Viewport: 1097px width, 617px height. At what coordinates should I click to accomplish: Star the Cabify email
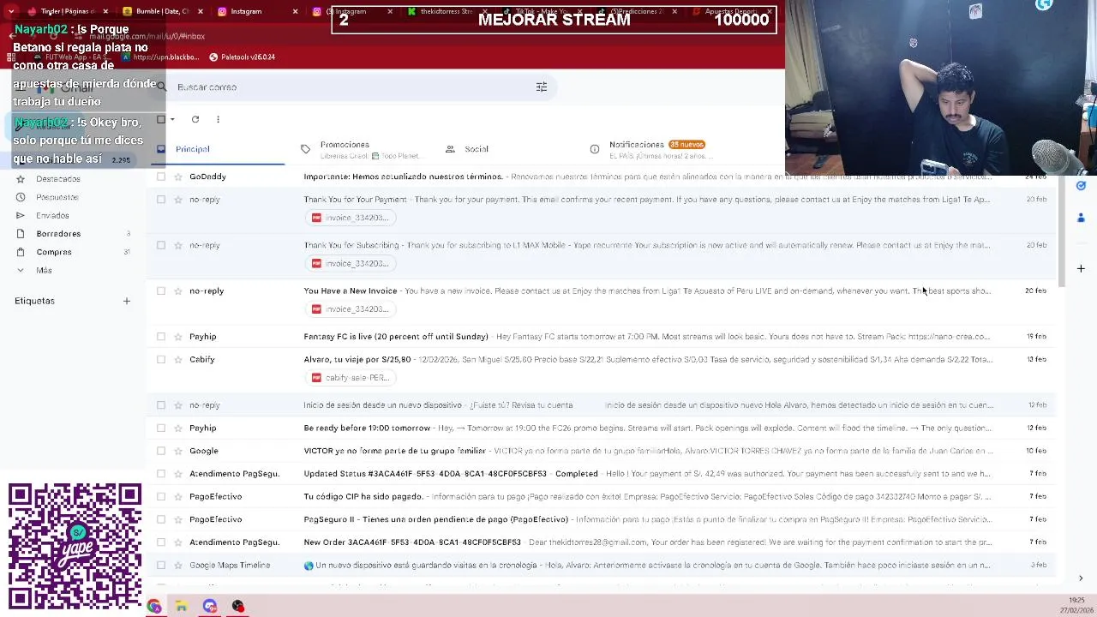coord(178,359)
